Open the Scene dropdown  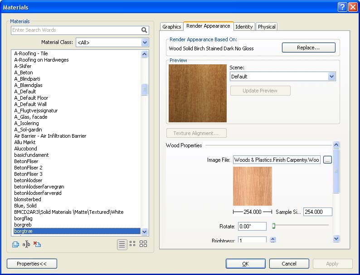point(331,77)
